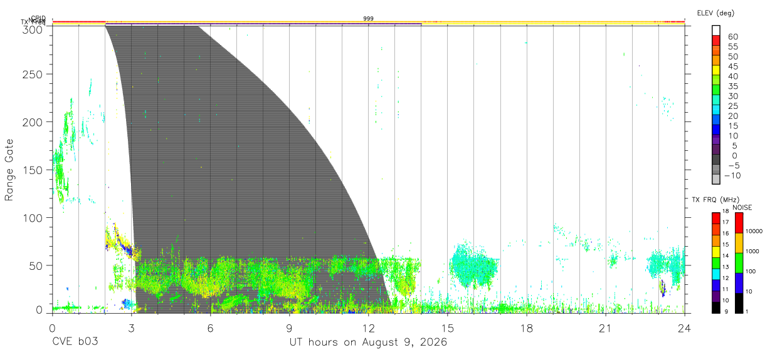This screenshot has height=355, width=770.
Task: Select the dark gray segment of the ELEV color bar
Action: 716,158
